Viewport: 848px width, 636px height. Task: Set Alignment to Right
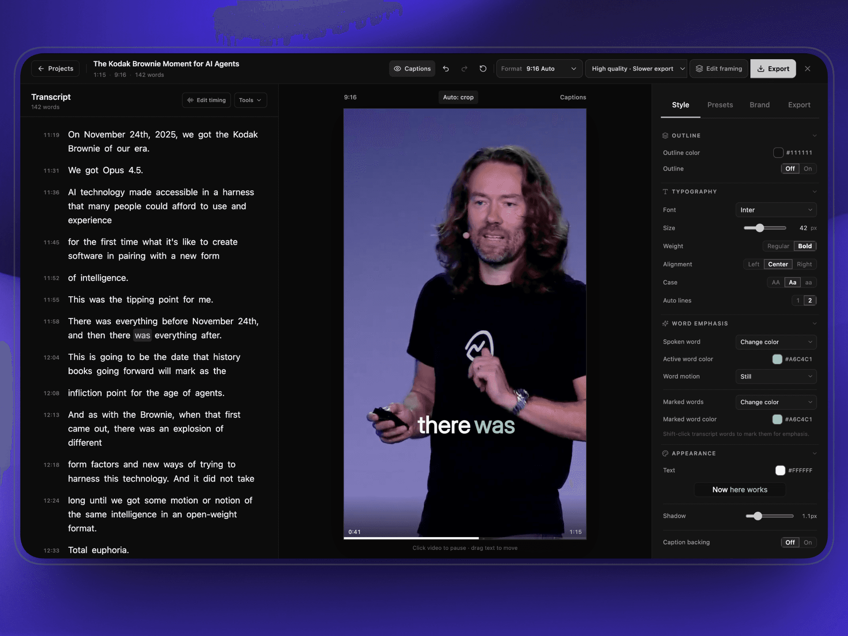[x=804, y=265]
